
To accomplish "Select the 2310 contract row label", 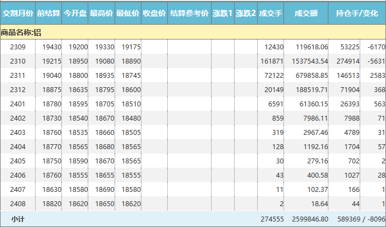I will pyautogui.click(x=18, y=61).
